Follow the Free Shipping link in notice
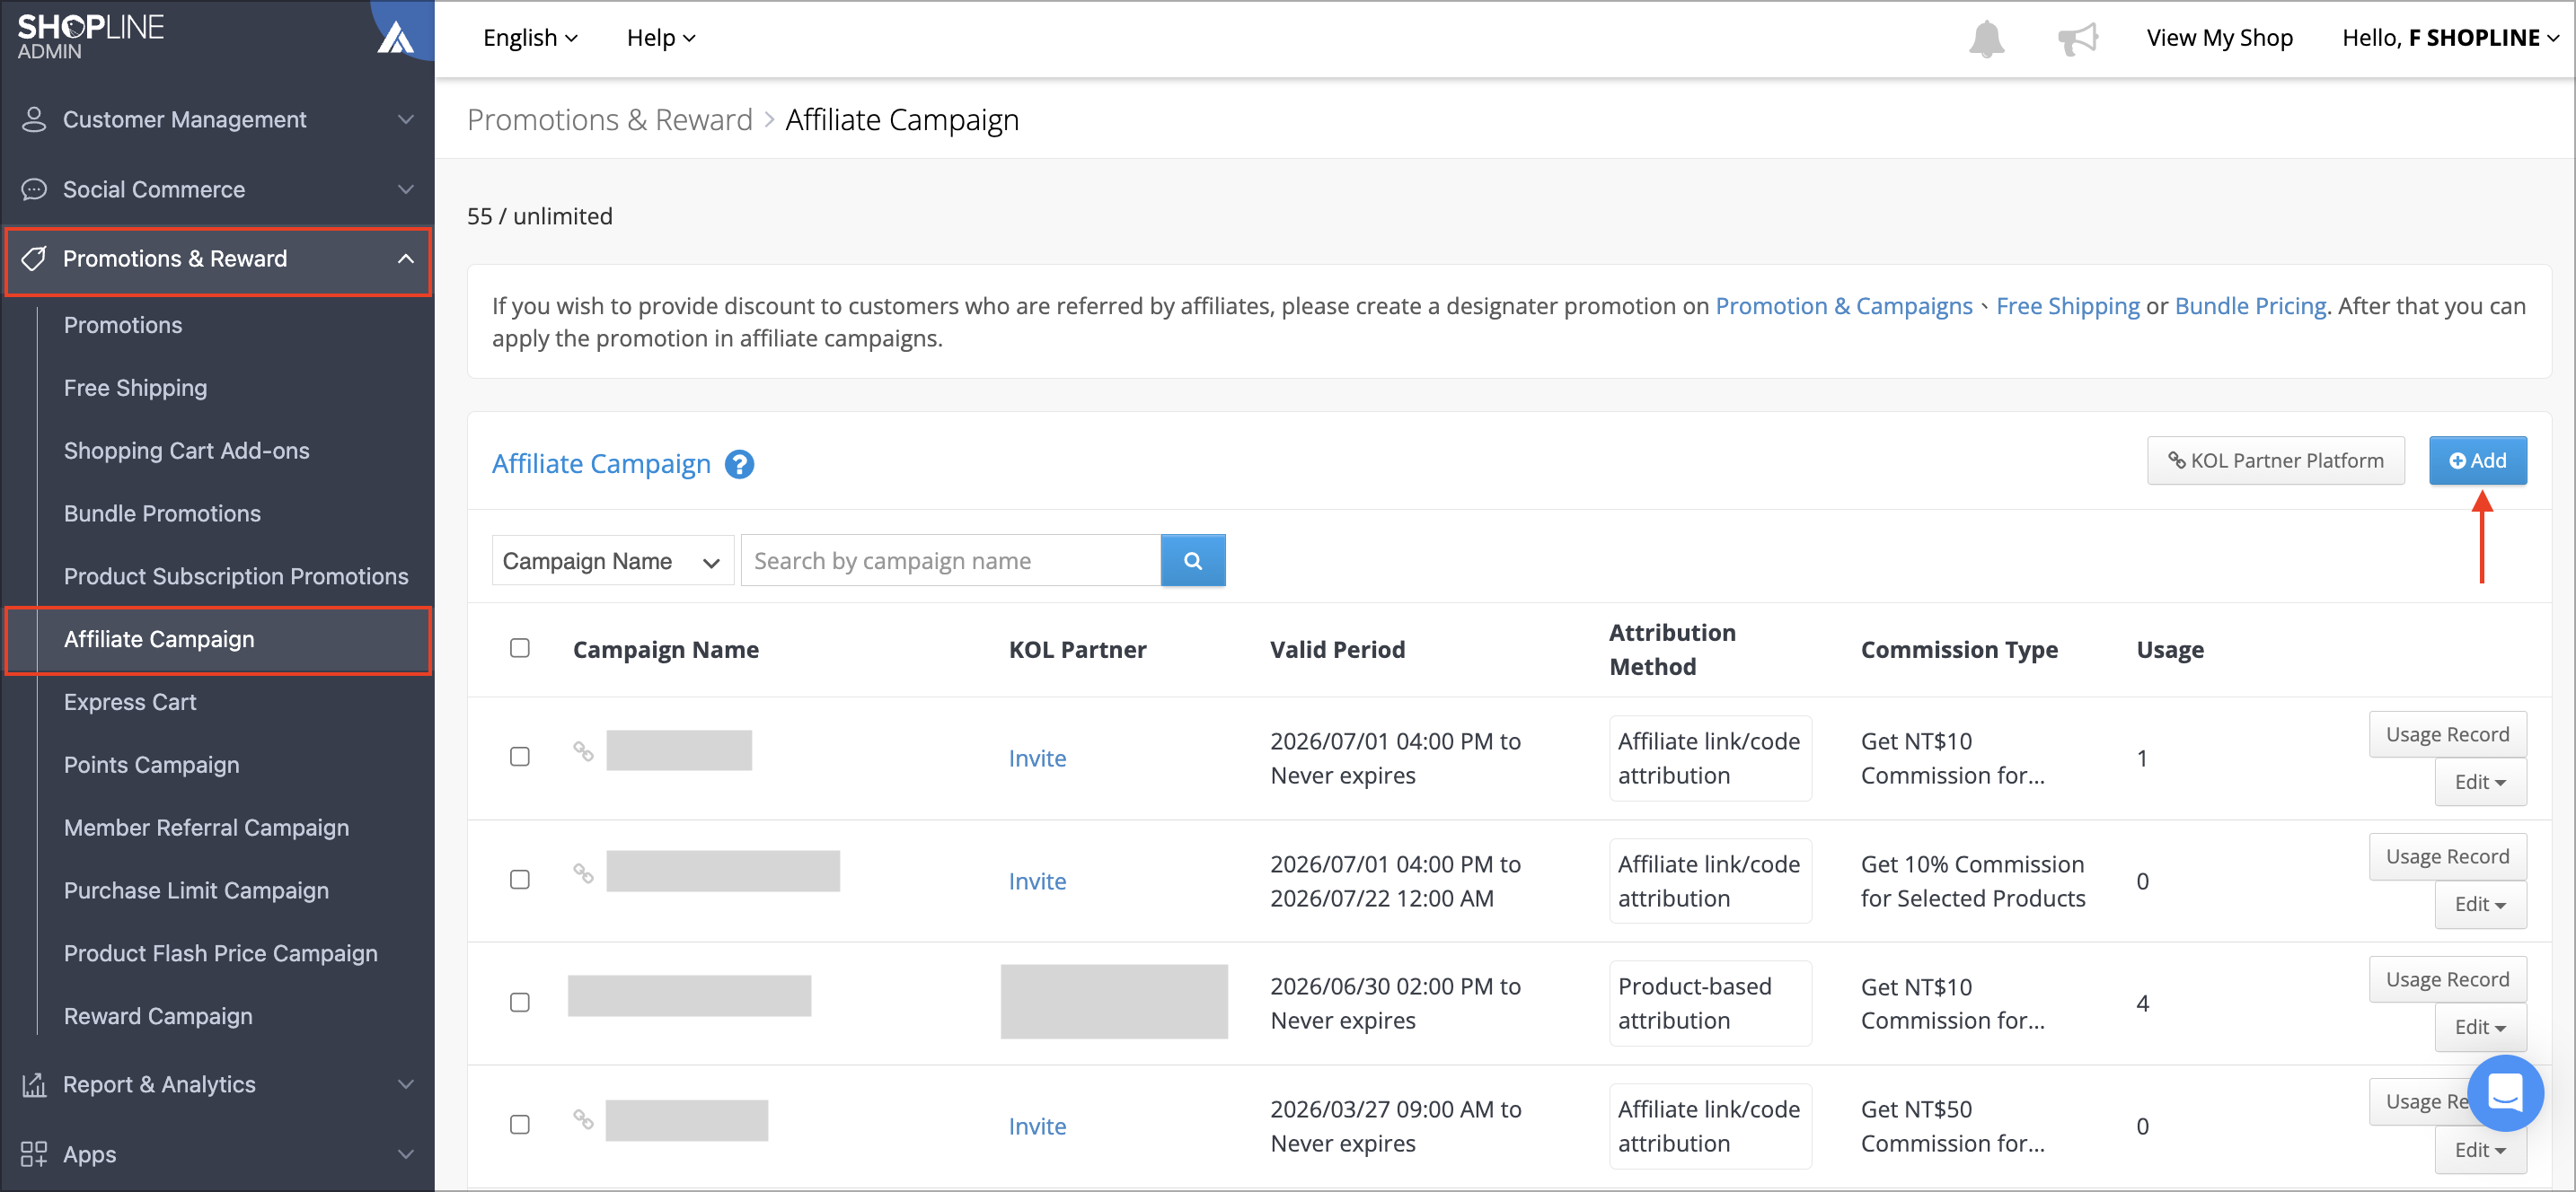Viewport: 2576px width, 1192px height. coord(2067,306)
